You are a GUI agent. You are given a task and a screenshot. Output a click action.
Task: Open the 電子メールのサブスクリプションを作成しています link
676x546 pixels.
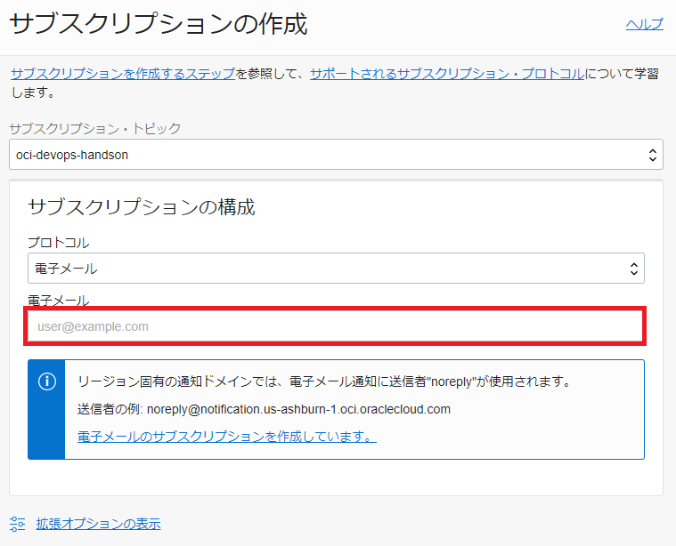(227, 437)
